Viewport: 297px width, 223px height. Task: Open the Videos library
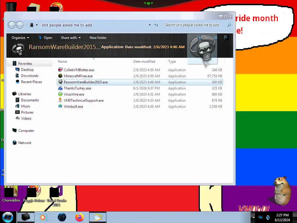coord(26,118)
